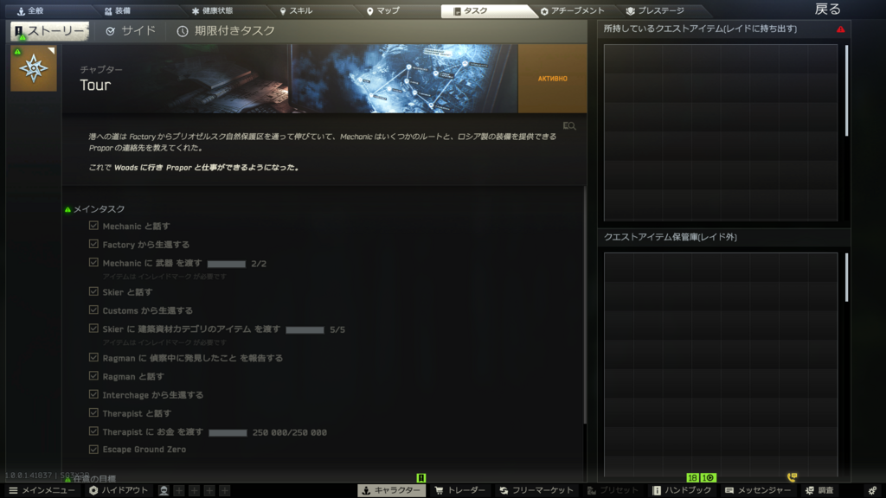Viewport: 886px width, 498px height.
Task: Click the green bookmark icon above キャラクター
Action: [421, 478]
